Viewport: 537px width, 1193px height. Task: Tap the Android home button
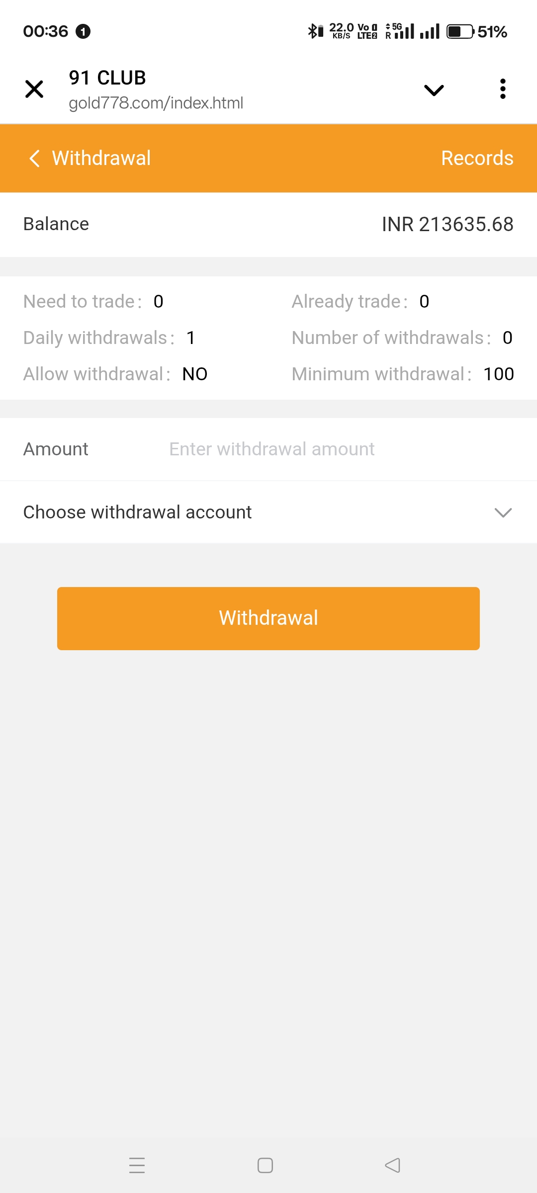[265, 1165]
